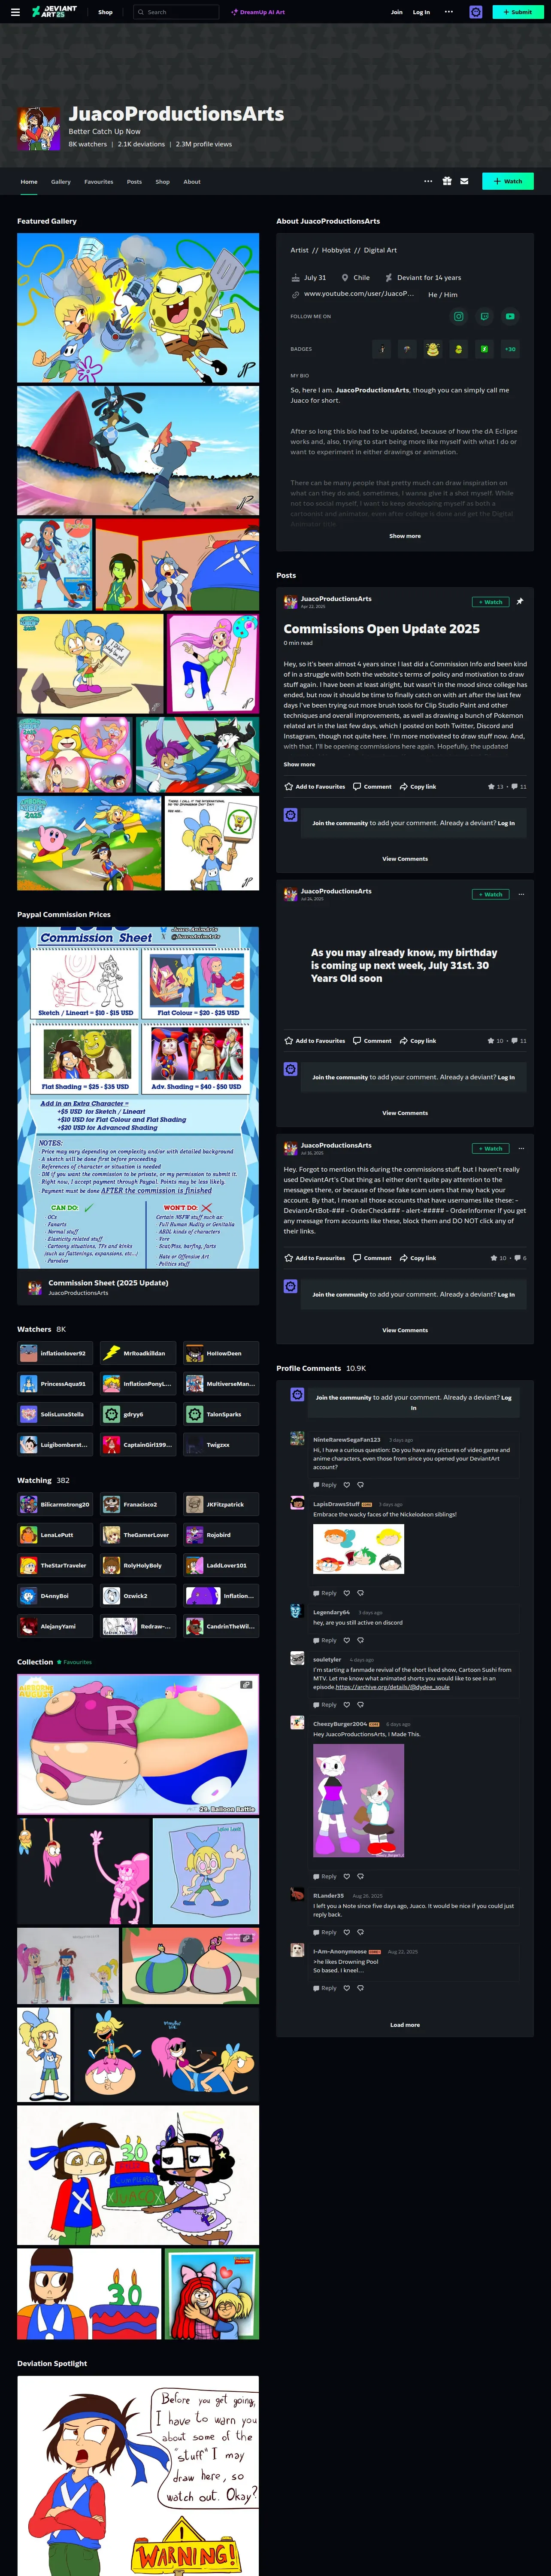Toggle Watch on the birthday post

(x=490, y=894)
